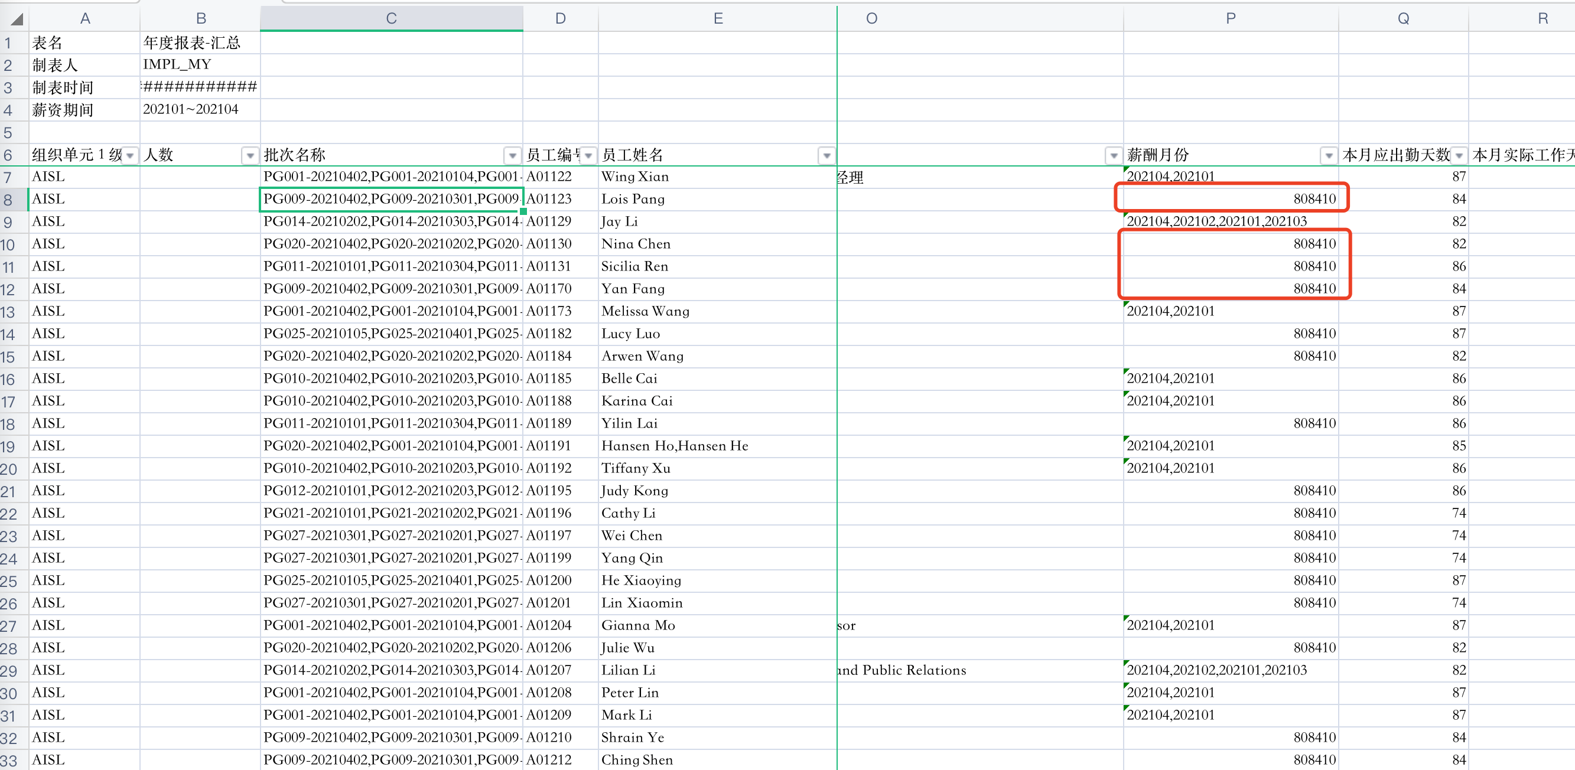Image resolution: width=1575 pixels, height=770 pixels.
Task: Open filter dropdown for 人数 column
Action: (x=250, y=156)
